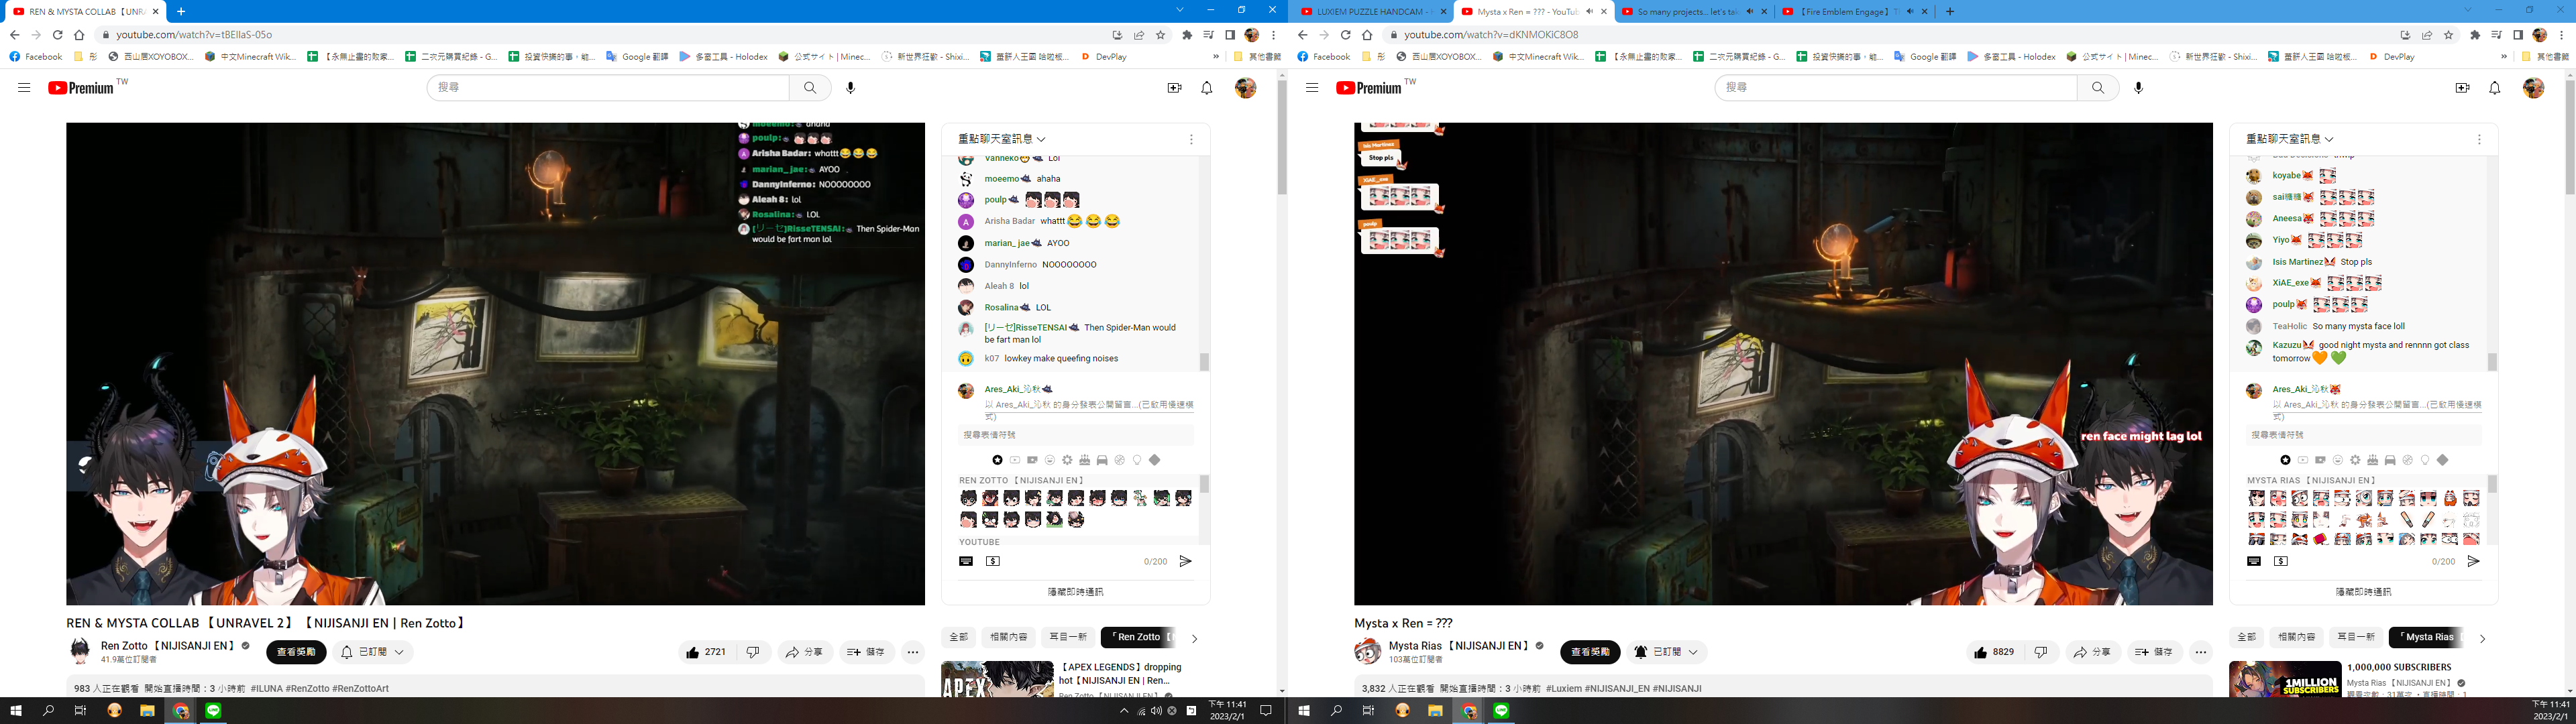Open extensions puzzle icon in right browser
The width and height of the screenshot is (2576, 724).
[2475, 35]
